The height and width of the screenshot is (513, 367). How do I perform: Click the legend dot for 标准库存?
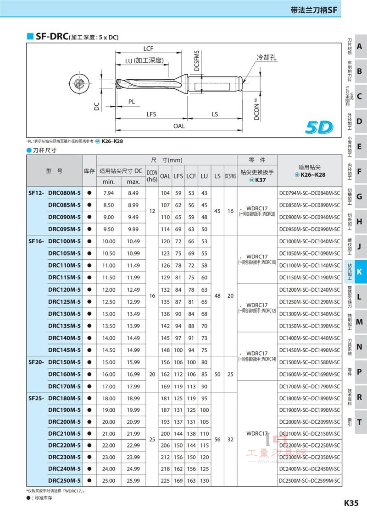pyautogui.click(x=28, y=498)
